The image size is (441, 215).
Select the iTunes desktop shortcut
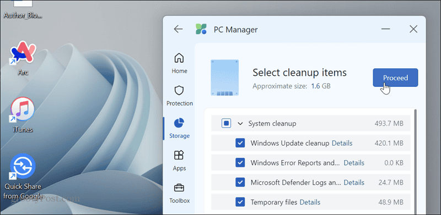click(x=23, y=115)
